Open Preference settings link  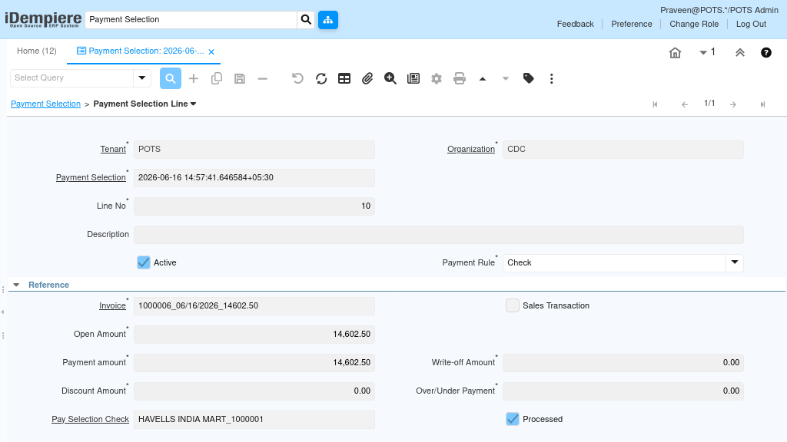coord(632,24)
